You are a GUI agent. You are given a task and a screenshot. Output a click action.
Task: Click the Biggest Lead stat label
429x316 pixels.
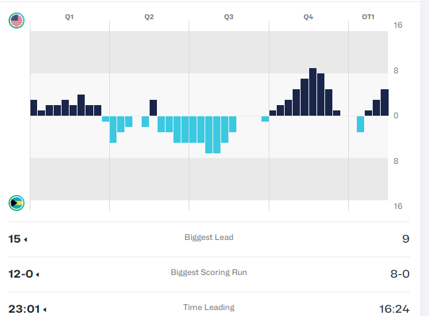(209, 237)
